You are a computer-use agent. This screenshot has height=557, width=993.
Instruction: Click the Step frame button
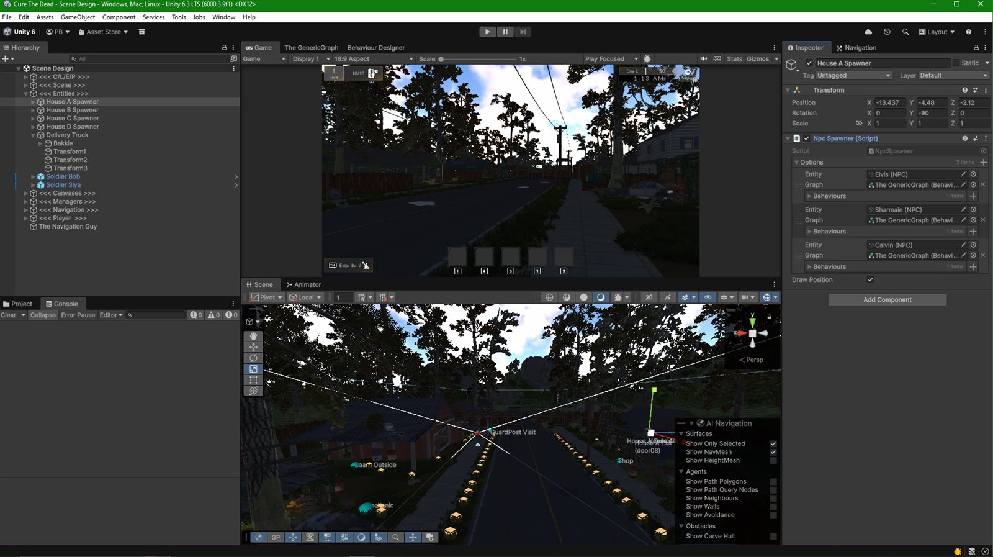pyautogui.click(x=523, y=32)
